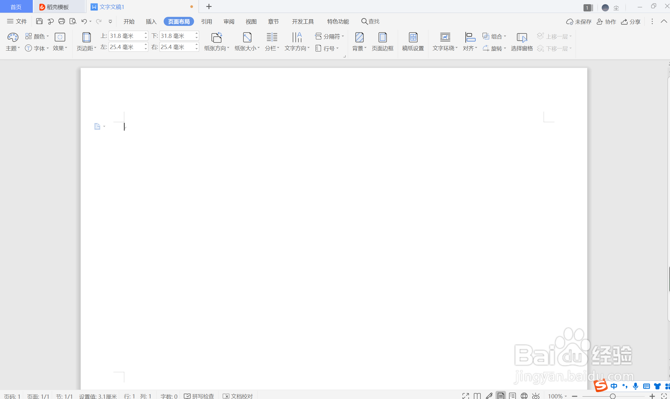This screenshot has height=399, width=670.
Task: Open the Developer Tools (开发工具) tab
Action: (303, 21)
